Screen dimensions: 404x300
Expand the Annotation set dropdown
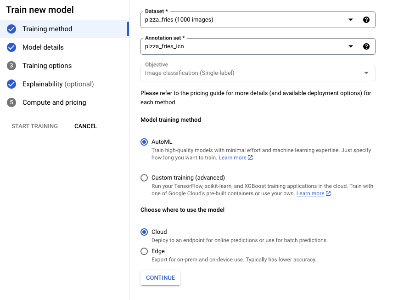pyautogui.click(x=351, y=46)
